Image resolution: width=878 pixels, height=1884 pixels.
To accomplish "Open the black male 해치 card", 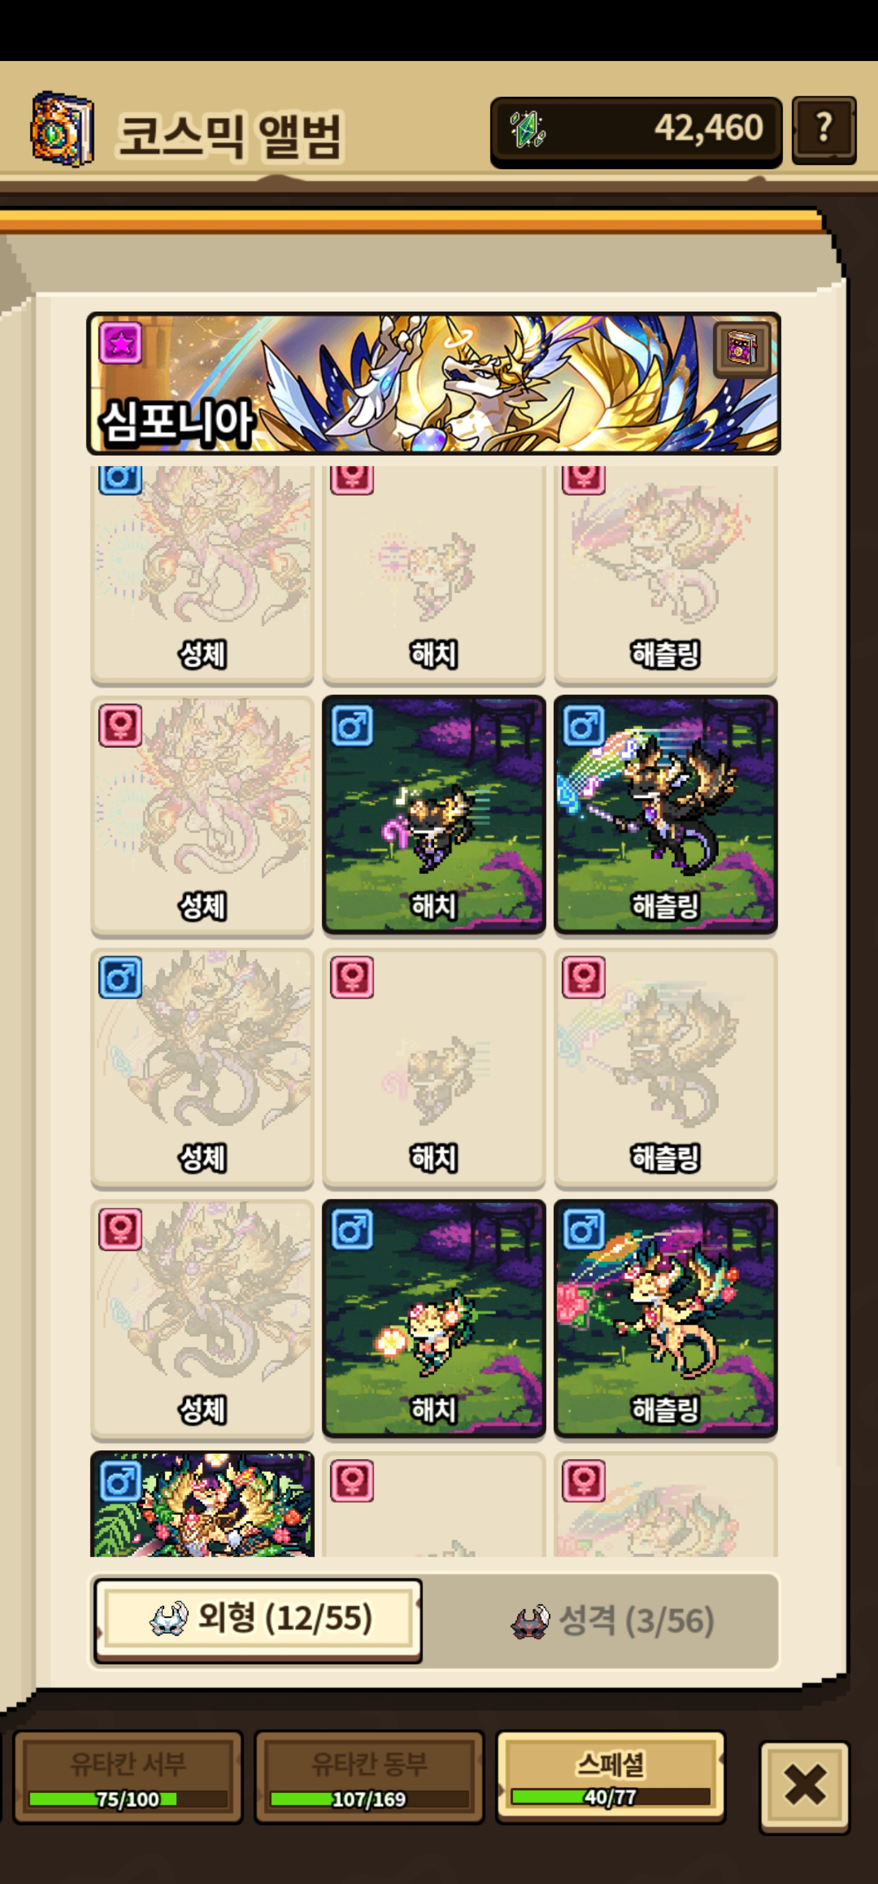I will (x=434, y=814).
